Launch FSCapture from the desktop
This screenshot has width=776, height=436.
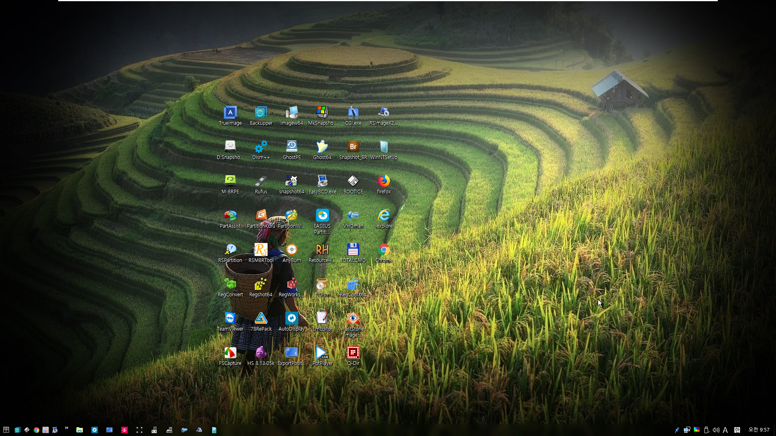tap(230, 356)
